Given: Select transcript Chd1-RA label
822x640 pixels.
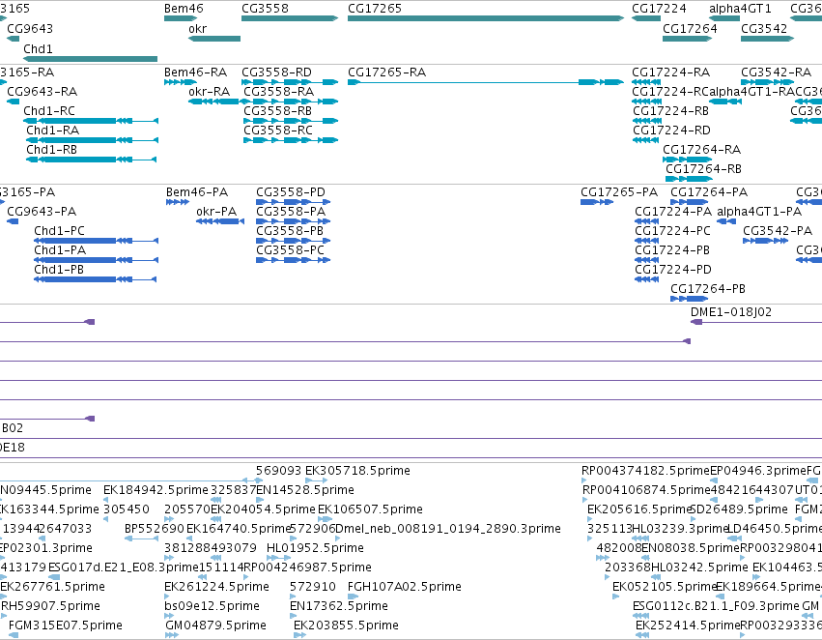Looking at the screenshot, I should point(52,131).
